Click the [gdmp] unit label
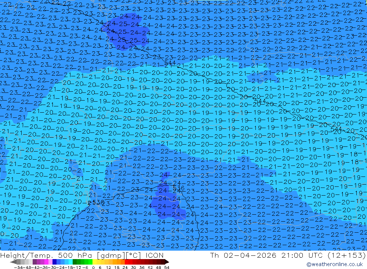The width and height of the screenshot is (367, 269). click(x=111, y=255)
